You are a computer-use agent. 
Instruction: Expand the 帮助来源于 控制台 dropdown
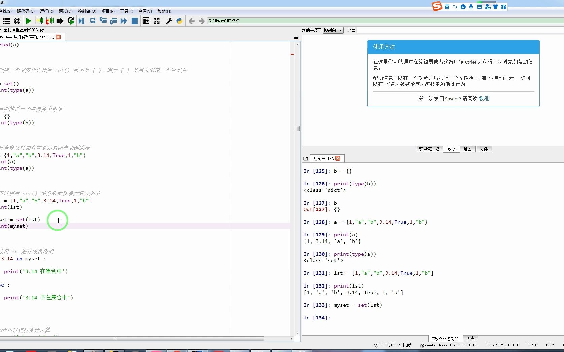(333, 30)
